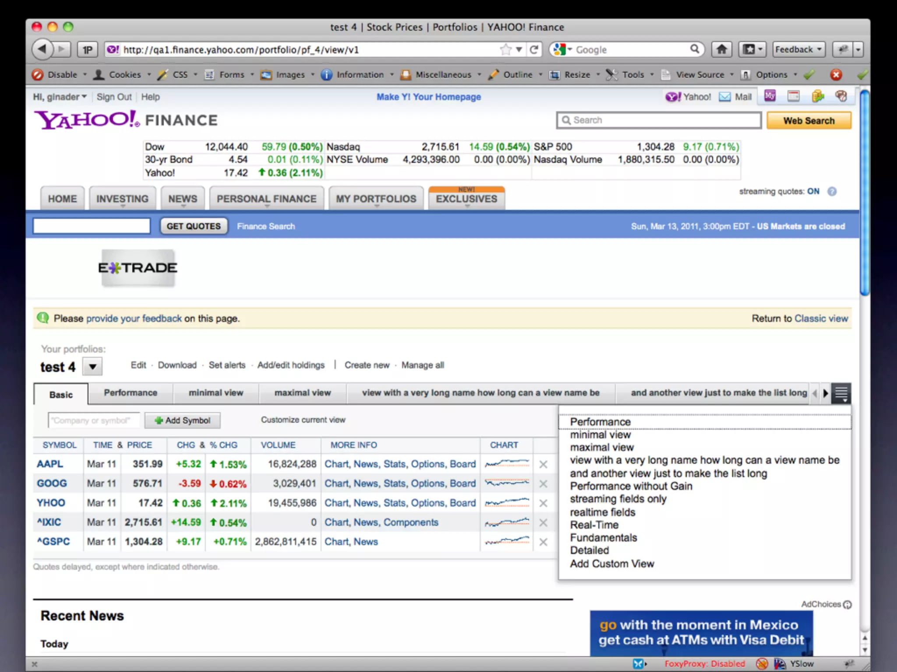The width and height of the screenshot is (897, 672).
Task: Expand the Feedback dropdown button
Action: [798, 49]
